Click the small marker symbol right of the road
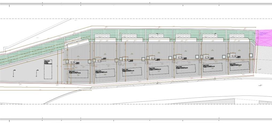 [260, 85]
